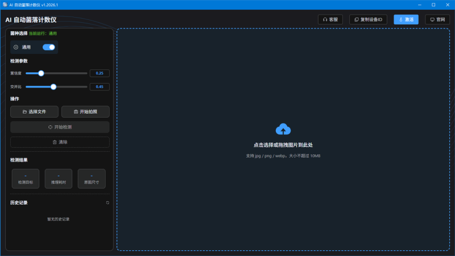Click the 交并比 value field showing 0.45
Screen dimensions: 455x256
(x=100, y=87)
